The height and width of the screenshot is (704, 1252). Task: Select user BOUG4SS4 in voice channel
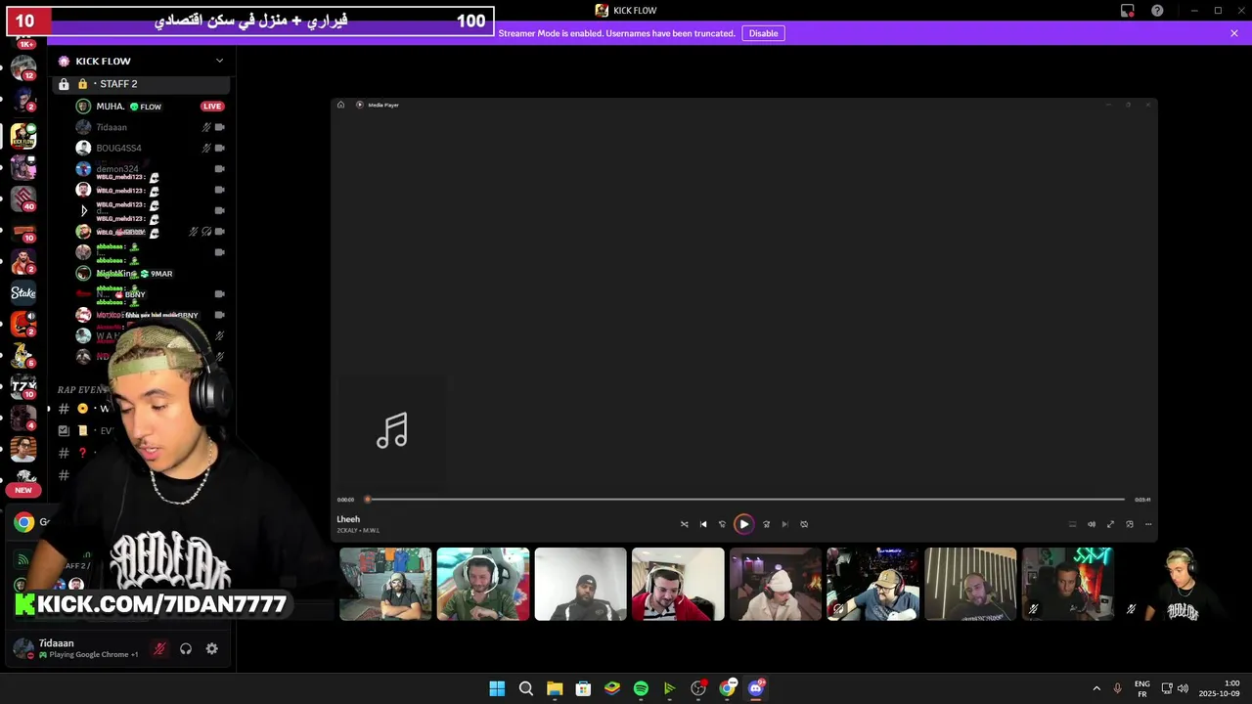[118, 149]
